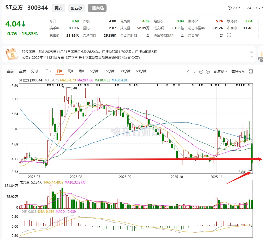Toggle fullscreen chart icon
This screenshot has width=263, height=239.
[251, 71]
